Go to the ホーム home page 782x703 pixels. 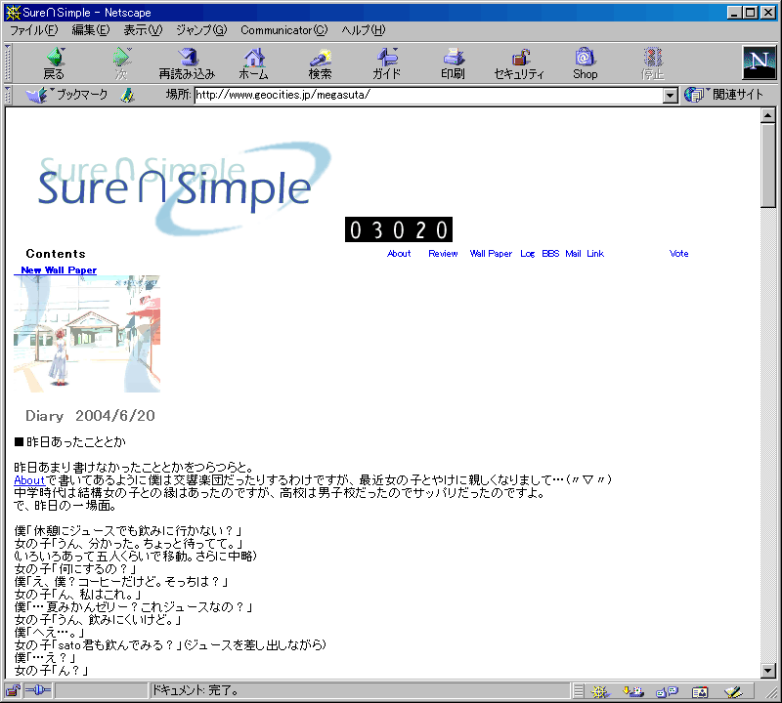(x=253, y=63)
